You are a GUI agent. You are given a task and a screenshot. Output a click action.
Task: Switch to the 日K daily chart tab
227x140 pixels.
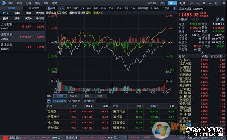coord(69,8)
